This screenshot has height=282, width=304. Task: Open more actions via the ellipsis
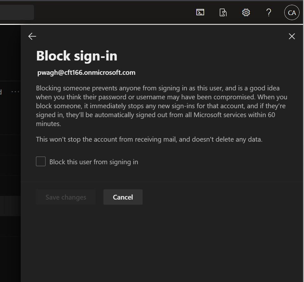15,91
